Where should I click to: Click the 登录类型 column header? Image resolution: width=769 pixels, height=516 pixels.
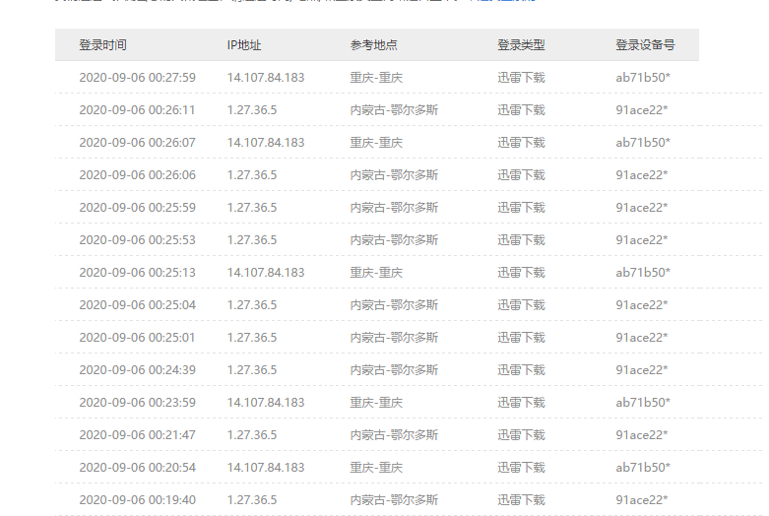tap(521, 45)
